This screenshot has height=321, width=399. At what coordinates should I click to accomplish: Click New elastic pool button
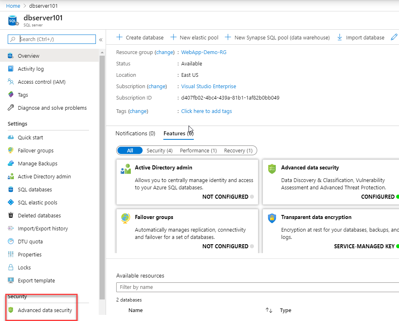[x=194, y=37]
